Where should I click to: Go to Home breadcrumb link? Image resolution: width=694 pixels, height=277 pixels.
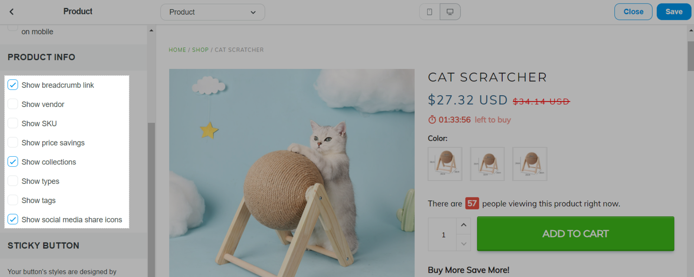point(177,50)
